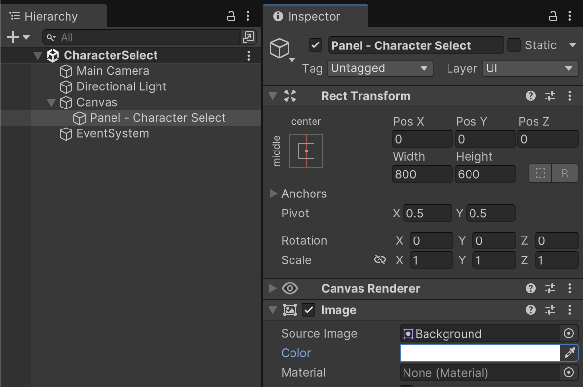Open the Tag dropdown set to Untagged
This screenshot has height=387, width=583.
click(x=380, y=68)
